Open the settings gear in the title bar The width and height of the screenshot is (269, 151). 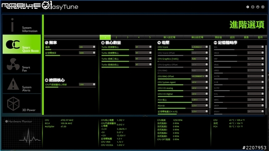point(248,7)
